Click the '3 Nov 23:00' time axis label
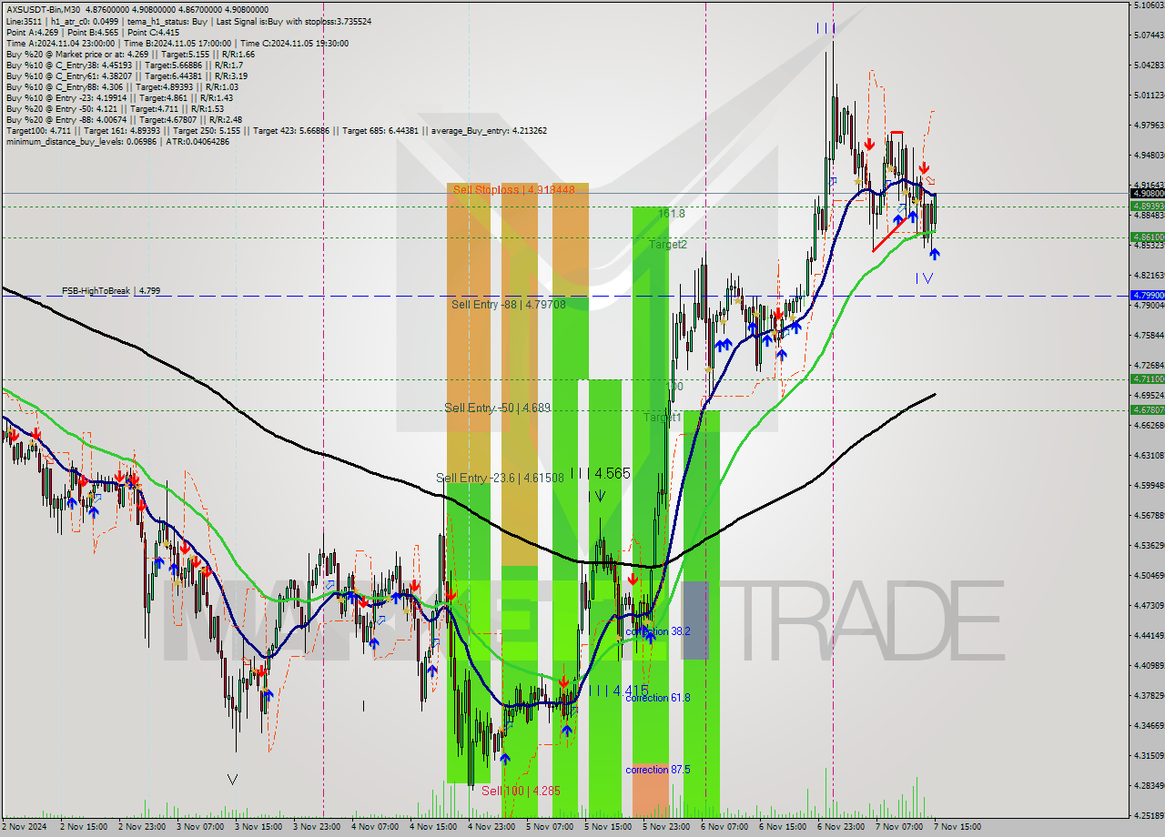This screenshot has height=837, width=1165. point(316,827)
